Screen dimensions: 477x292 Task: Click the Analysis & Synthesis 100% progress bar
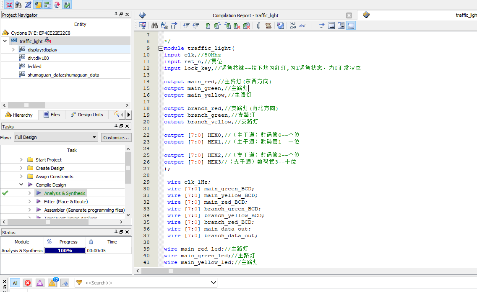(65, 251)
